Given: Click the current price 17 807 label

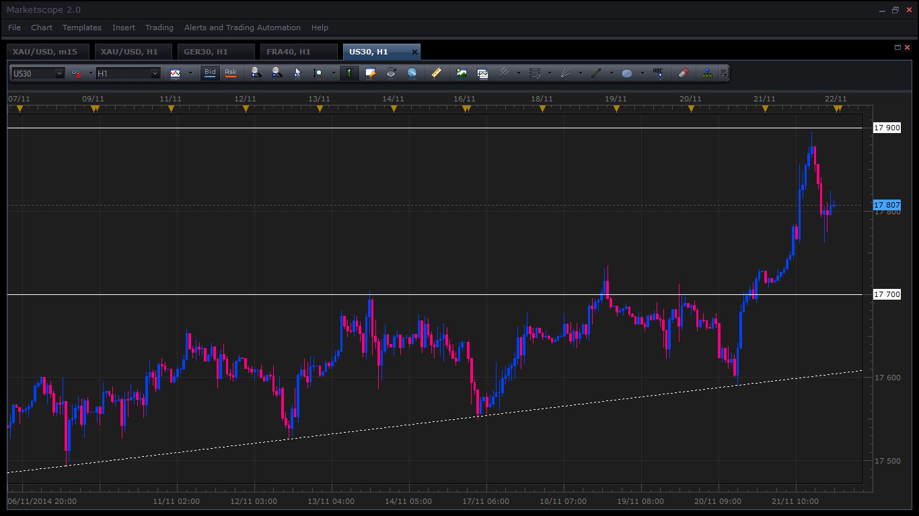Looking at the screenshot, I should coord(887,205).
